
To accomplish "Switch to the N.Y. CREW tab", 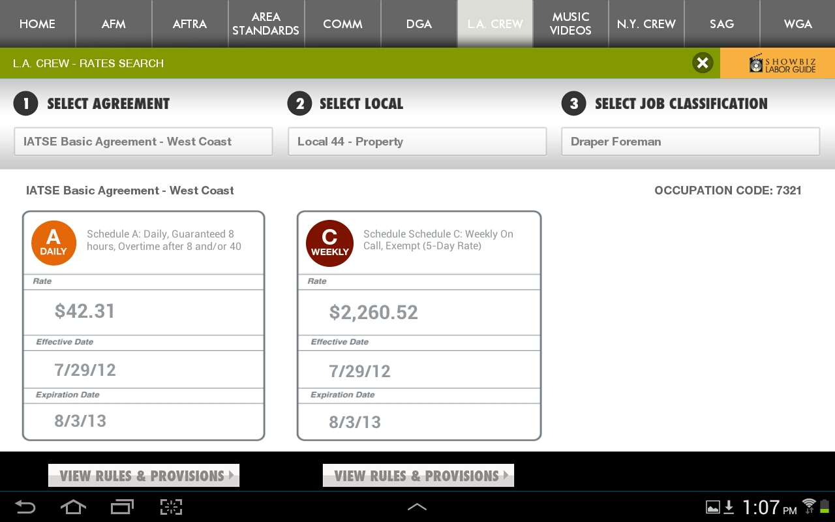I will [x=646, y=23].
